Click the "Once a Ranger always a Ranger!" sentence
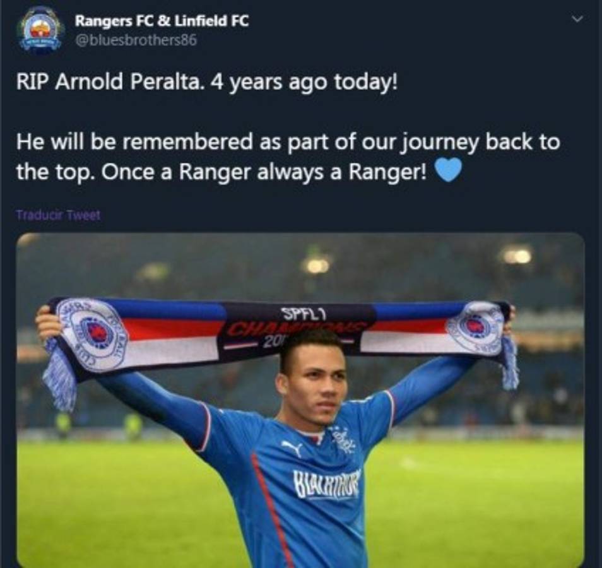This screenshot has width=602, height=568. click(x=264, y=172)
